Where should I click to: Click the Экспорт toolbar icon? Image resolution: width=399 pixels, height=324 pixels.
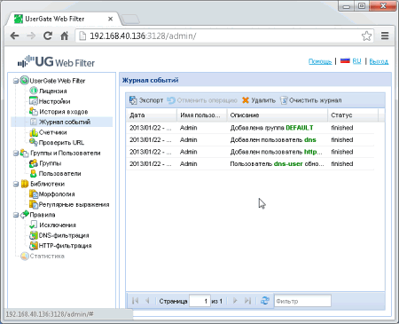tap(133, 100)
